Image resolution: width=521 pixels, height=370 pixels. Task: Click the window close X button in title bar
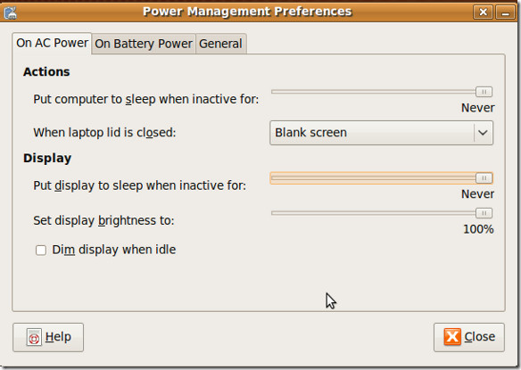484,12
